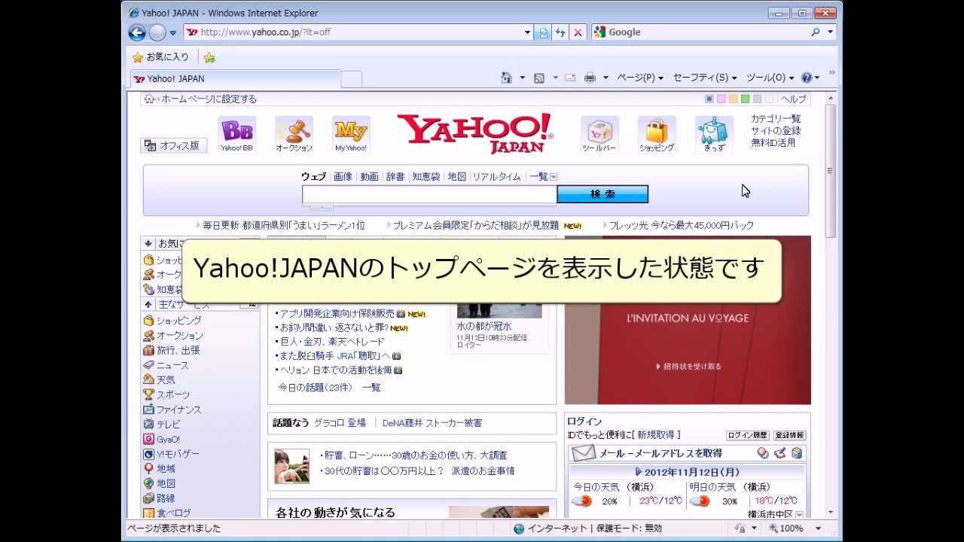Switch search to the 動画 tab
The height and width of the screenshot is (542, 964).
point(369,177)
